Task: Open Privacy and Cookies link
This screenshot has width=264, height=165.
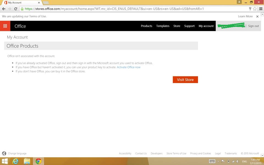Action: pos(200,153)
